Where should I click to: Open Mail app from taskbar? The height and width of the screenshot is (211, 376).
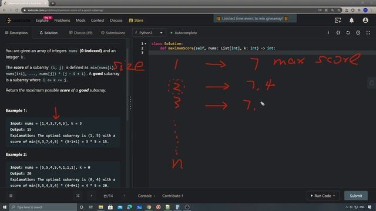(x=120, y=207)
